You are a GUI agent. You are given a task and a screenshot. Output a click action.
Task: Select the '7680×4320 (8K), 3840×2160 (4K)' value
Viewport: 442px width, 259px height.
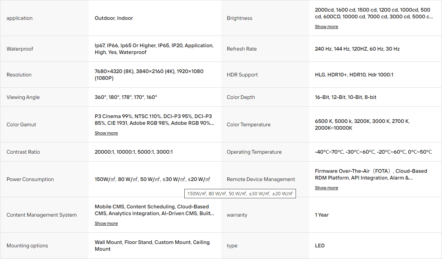point(149,75)
